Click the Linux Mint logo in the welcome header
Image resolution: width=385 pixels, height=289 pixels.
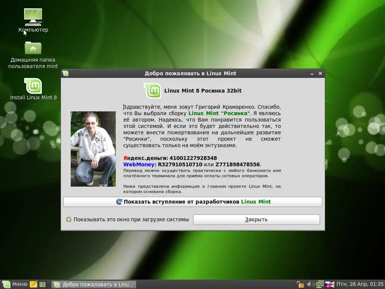153,91
